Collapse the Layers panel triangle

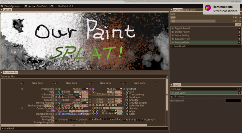tap(171, 85)
